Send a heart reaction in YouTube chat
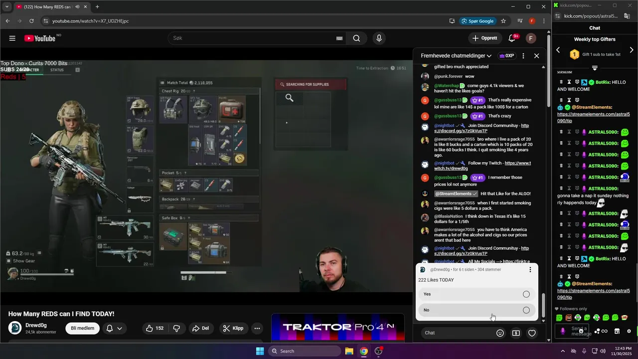The width and height of the screenshot is (638, 359). pyautogui.click(x=532, y=333)
